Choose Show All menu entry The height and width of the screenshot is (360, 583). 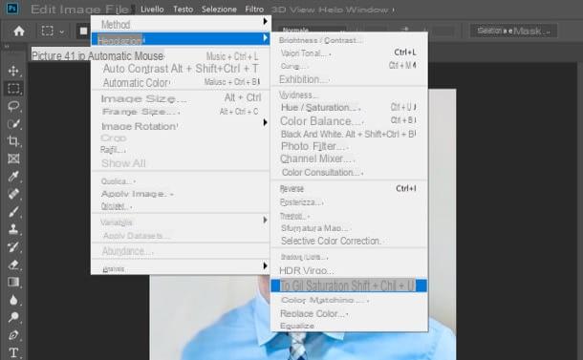181,163
